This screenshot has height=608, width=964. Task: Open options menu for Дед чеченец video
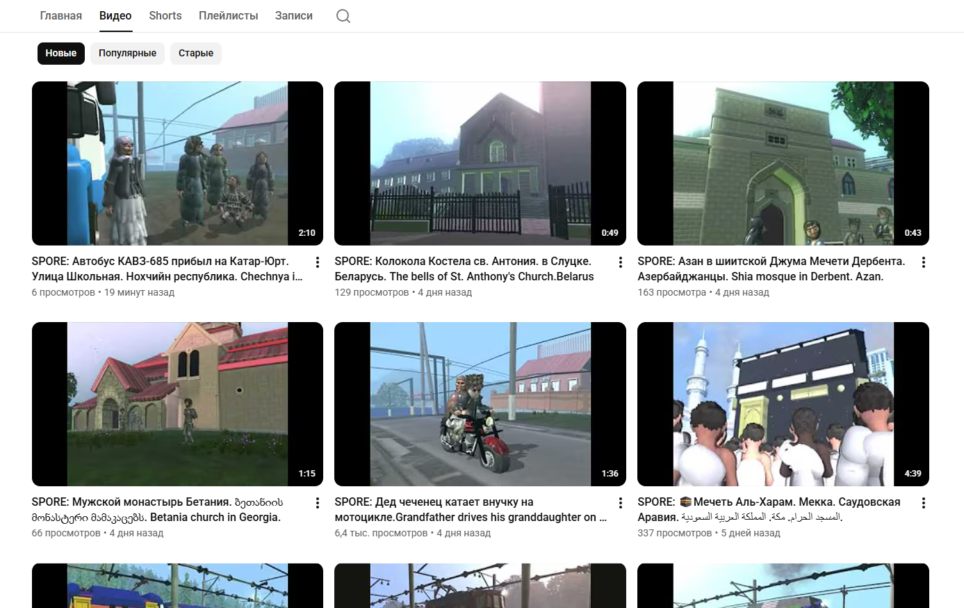pyautogui.click(x=621, y=503)
